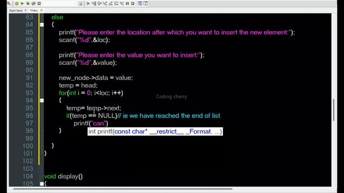Click the Build and run icon
This screenshot has height=193, width=344.
click(28, 4)
